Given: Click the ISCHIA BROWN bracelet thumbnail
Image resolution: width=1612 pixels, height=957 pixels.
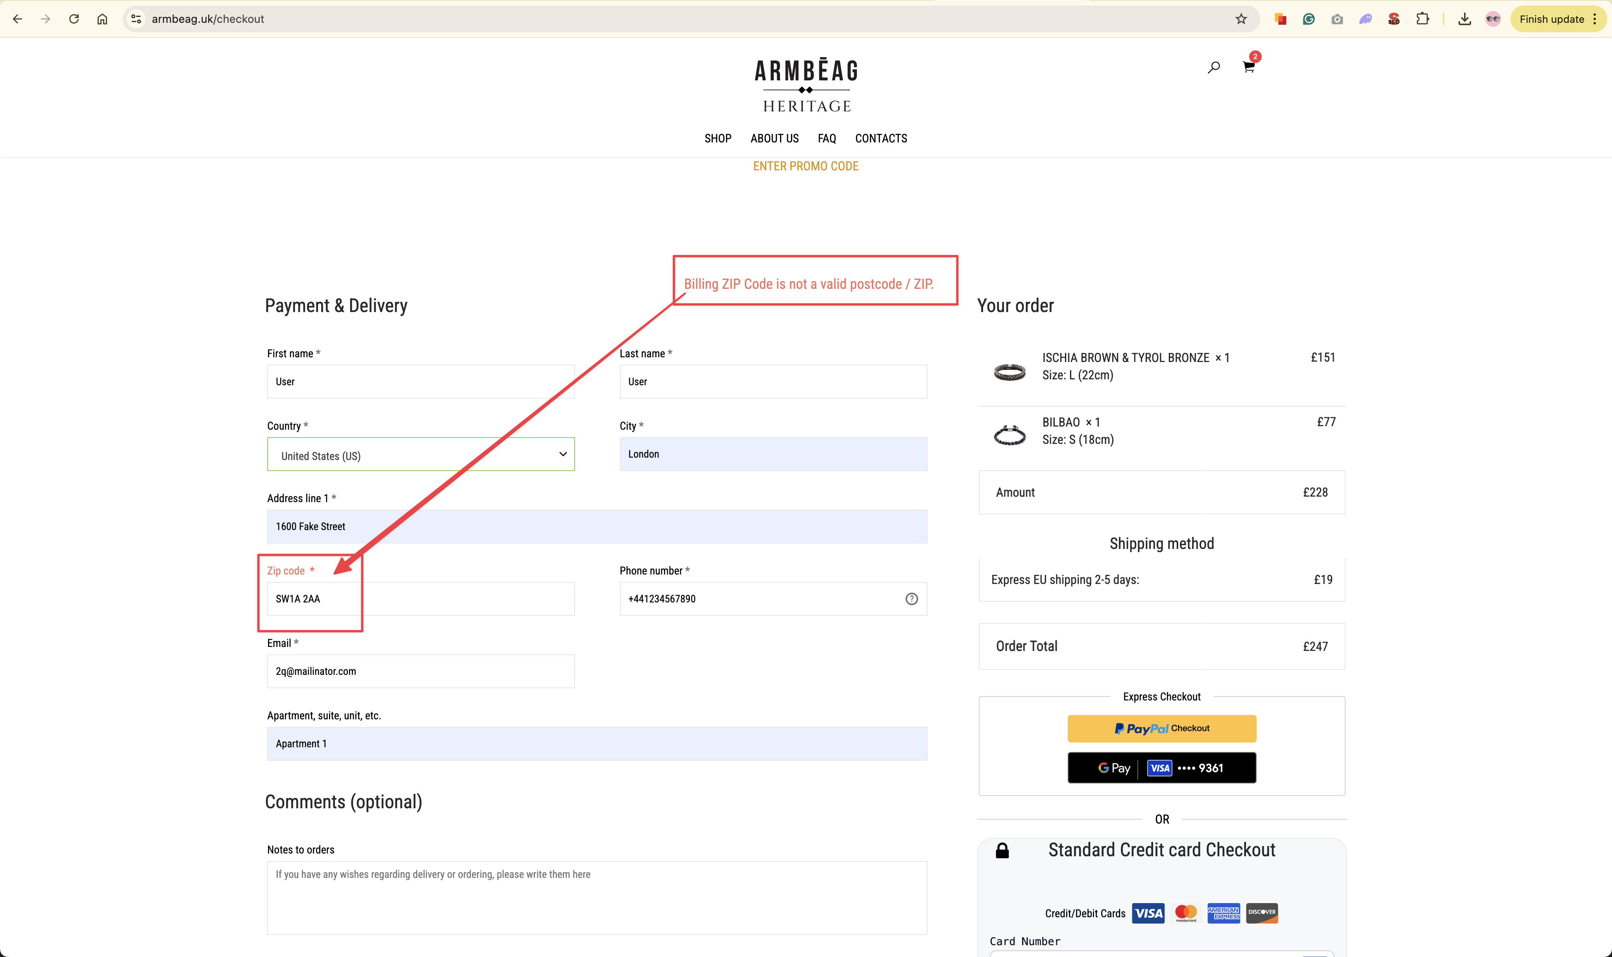Looking at the screenshot, I should [1009, 372].
